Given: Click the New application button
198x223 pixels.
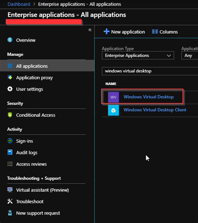Looking at the screenshot, I should point(124,32).
